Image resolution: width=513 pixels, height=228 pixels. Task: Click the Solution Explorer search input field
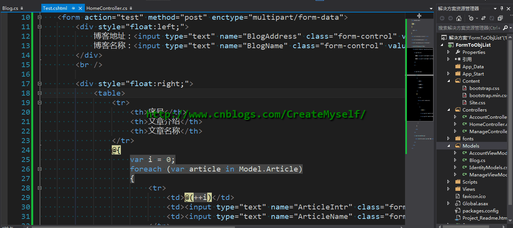coord(469,28)
